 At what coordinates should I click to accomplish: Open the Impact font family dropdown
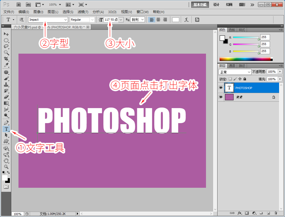tap(66, 20)
